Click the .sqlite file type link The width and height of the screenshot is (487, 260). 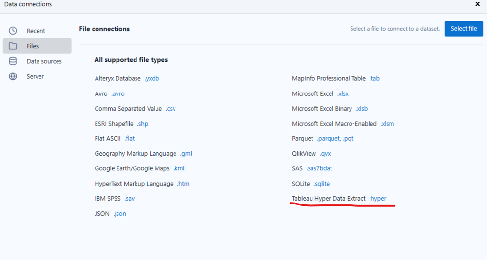click(x=321, y=184)
